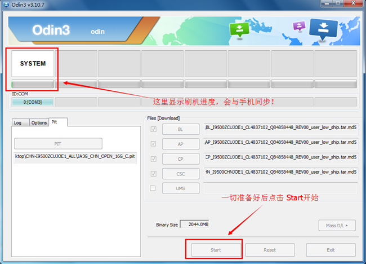Click the large blue download icon in banner
This screenshot has width=366, height=264.
(x=323, y=29)
